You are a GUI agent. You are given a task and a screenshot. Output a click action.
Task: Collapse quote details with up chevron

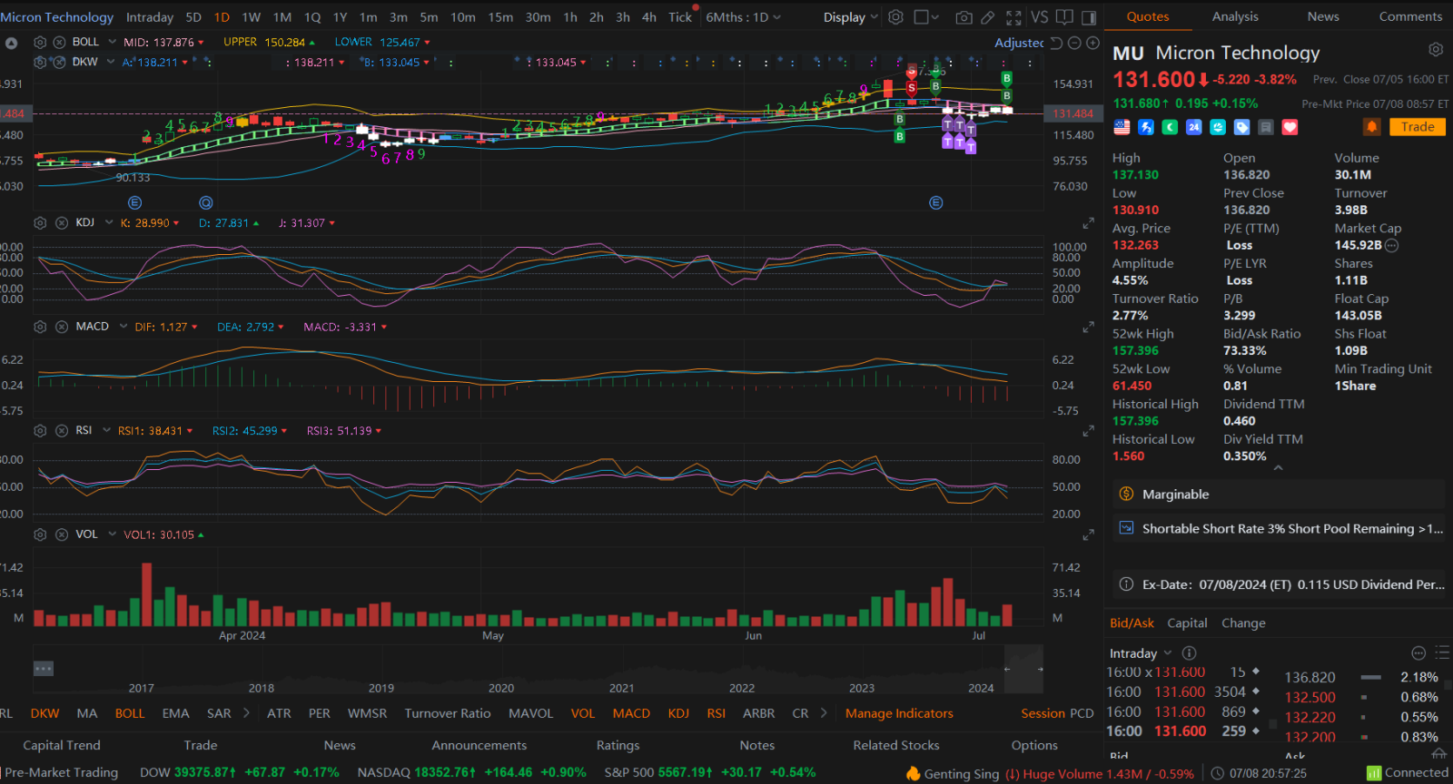point(1278,468)
